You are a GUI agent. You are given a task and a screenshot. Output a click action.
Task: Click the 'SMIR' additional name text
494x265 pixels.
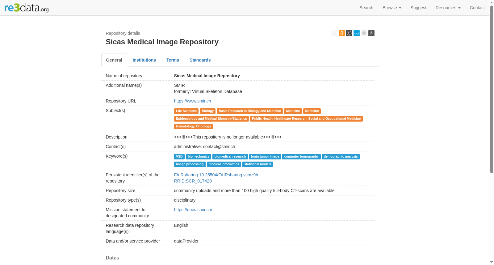179,85
